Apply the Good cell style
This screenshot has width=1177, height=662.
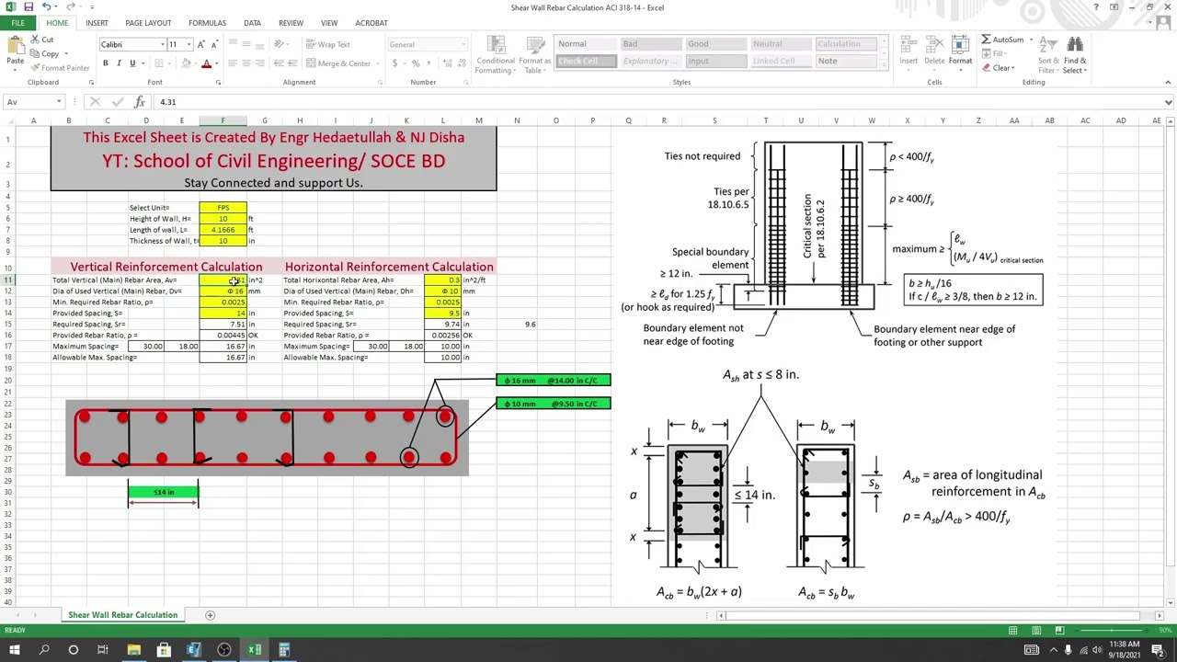point(715,44)
